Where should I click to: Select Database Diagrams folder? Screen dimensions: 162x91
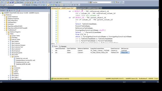pos(15,32)
